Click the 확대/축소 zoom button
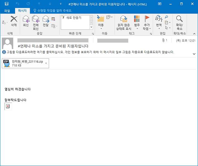 pos(179,23)
